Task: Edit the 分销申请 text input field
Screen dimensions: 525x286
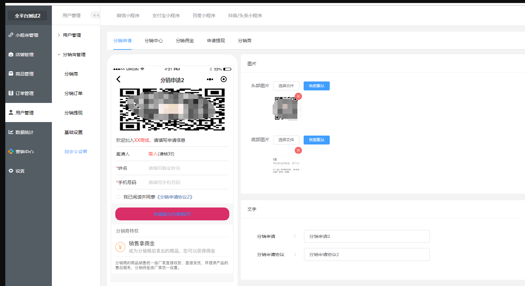Action: click(x=367, y=237)
